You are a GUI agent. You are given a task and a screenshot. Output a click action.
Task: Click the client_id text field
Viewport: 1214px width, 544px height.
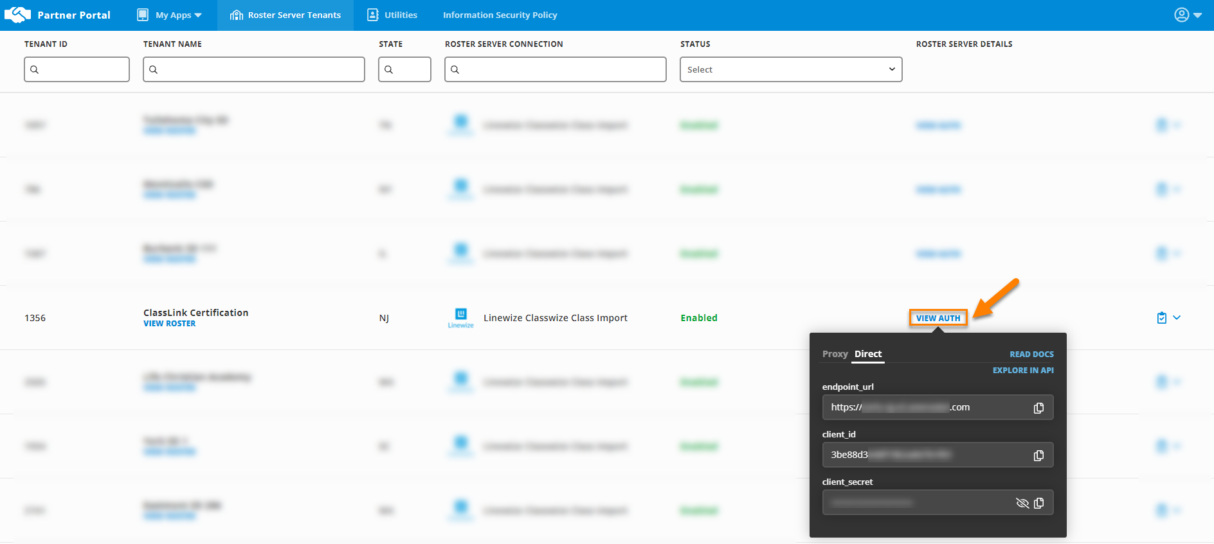click(938, 455)
